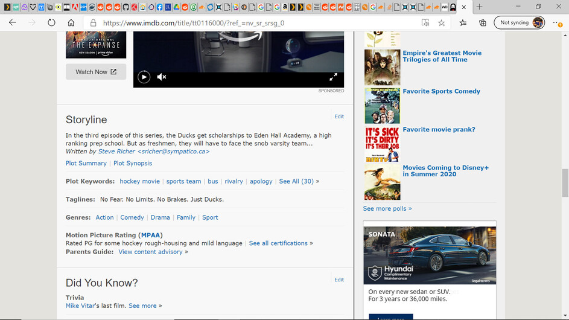Select the sports team keyword
Viewport: 569px width, 320px height.
[183, 181]
